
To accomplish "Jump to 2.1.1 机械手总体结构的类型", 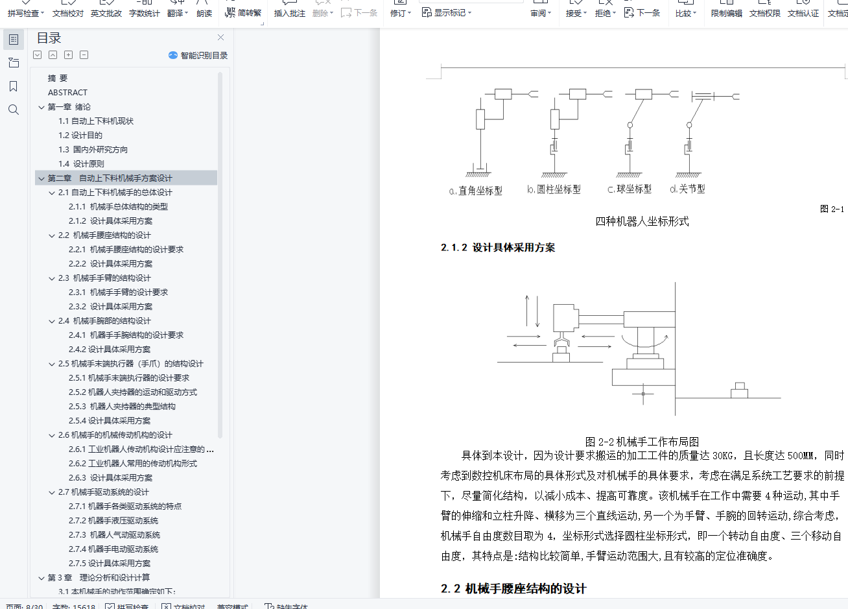I will click(x=118, y=207).
